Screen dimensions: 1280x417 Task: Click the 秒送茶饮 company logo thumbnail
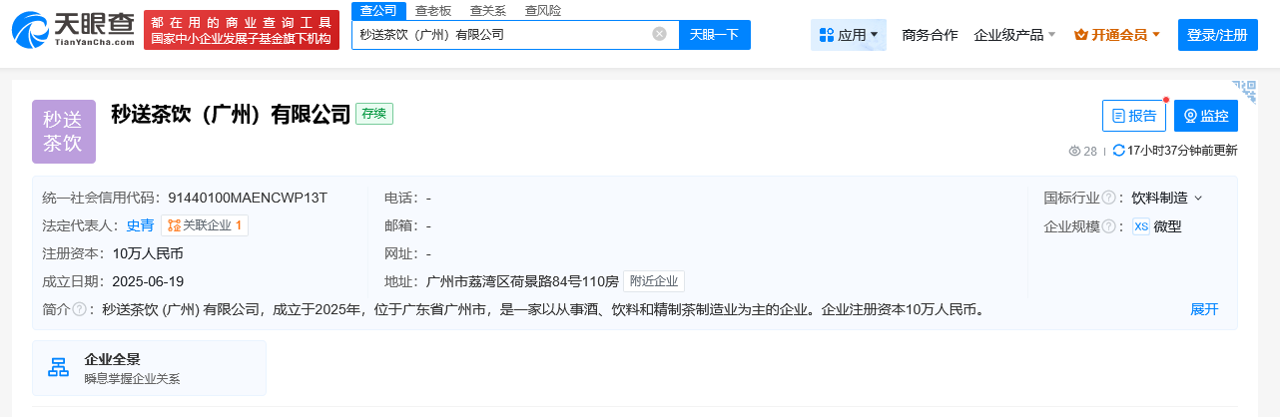pyautogui.click(x=64, y=132)
